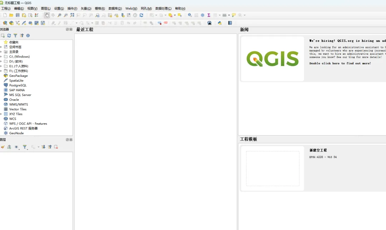Toggle browser panel properties info icon
This screenshot has width=386, height=230.
click(28, 36)
